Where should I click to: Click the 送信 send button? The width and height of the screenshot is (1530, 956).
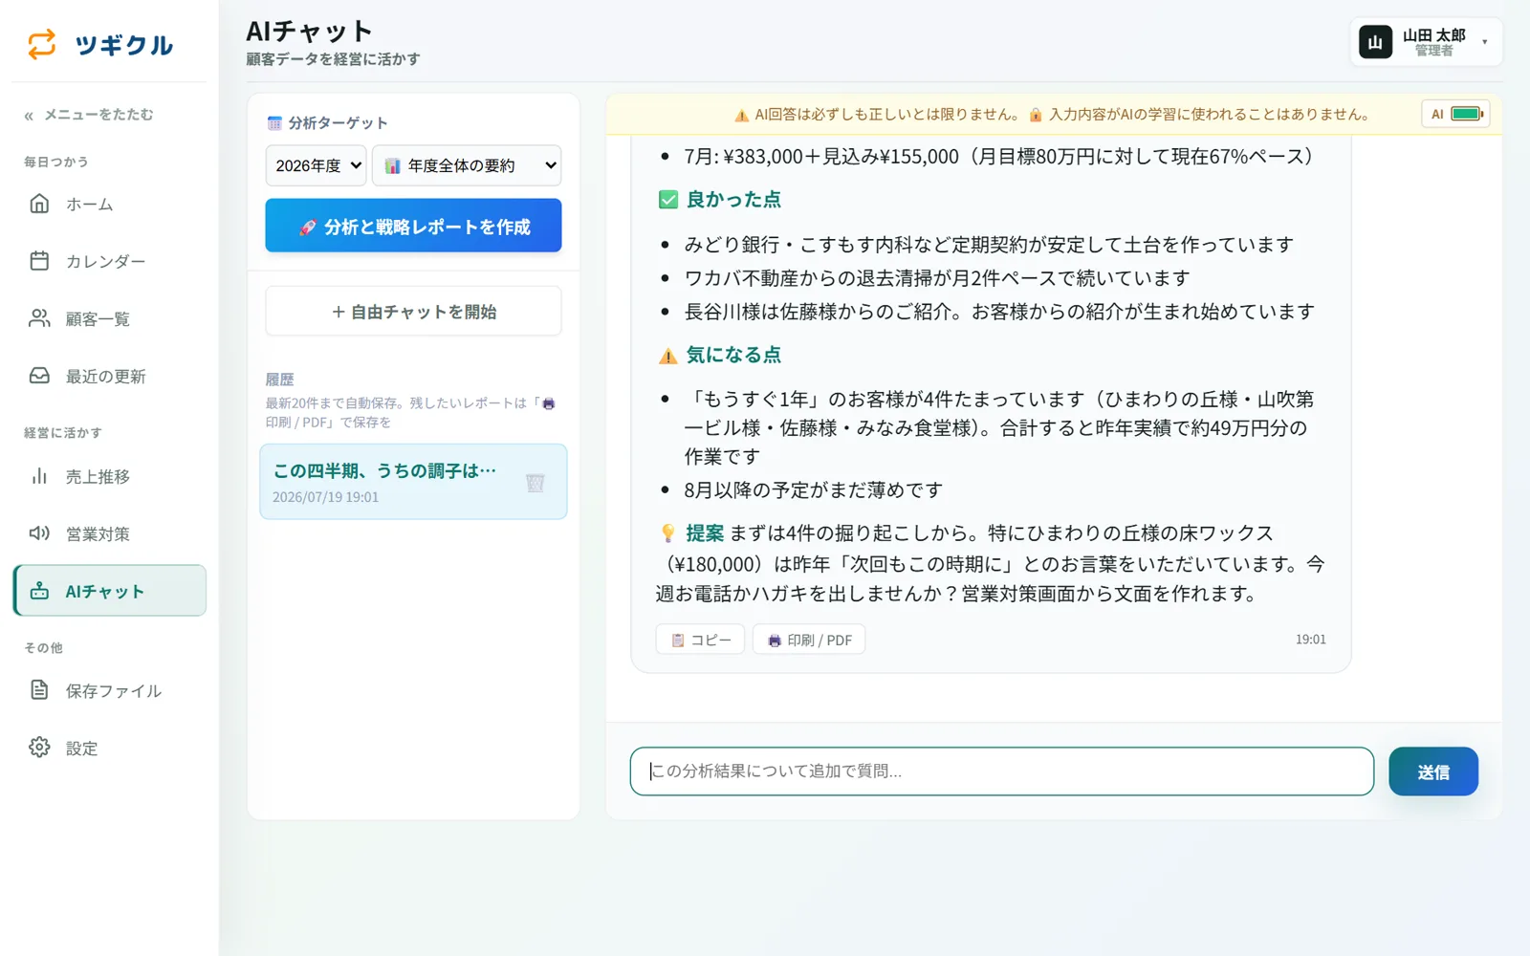click(1433, 771)
